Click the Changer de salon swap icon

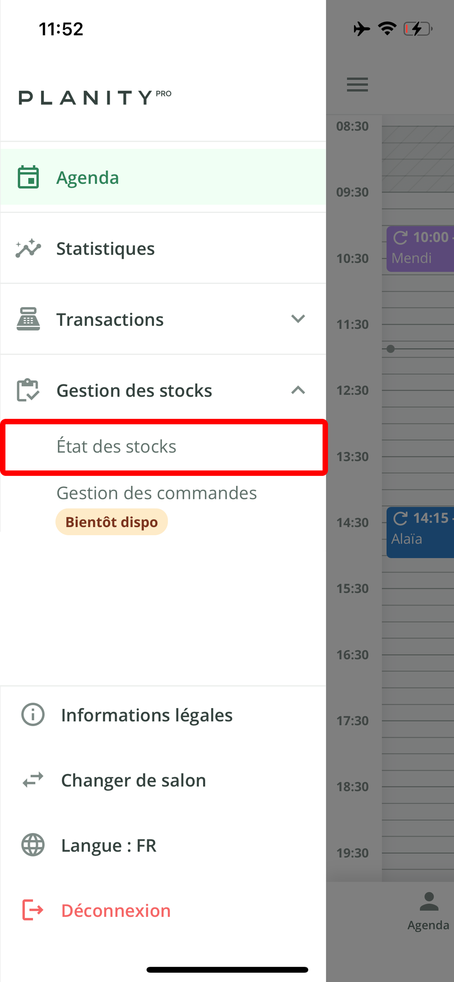[33, 780]
